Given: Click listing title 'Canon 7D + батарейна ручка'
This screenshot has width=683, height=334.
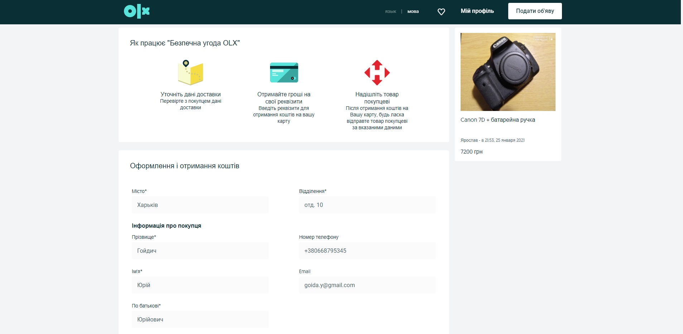Looking at the screenshot, I should coord(497,120).
